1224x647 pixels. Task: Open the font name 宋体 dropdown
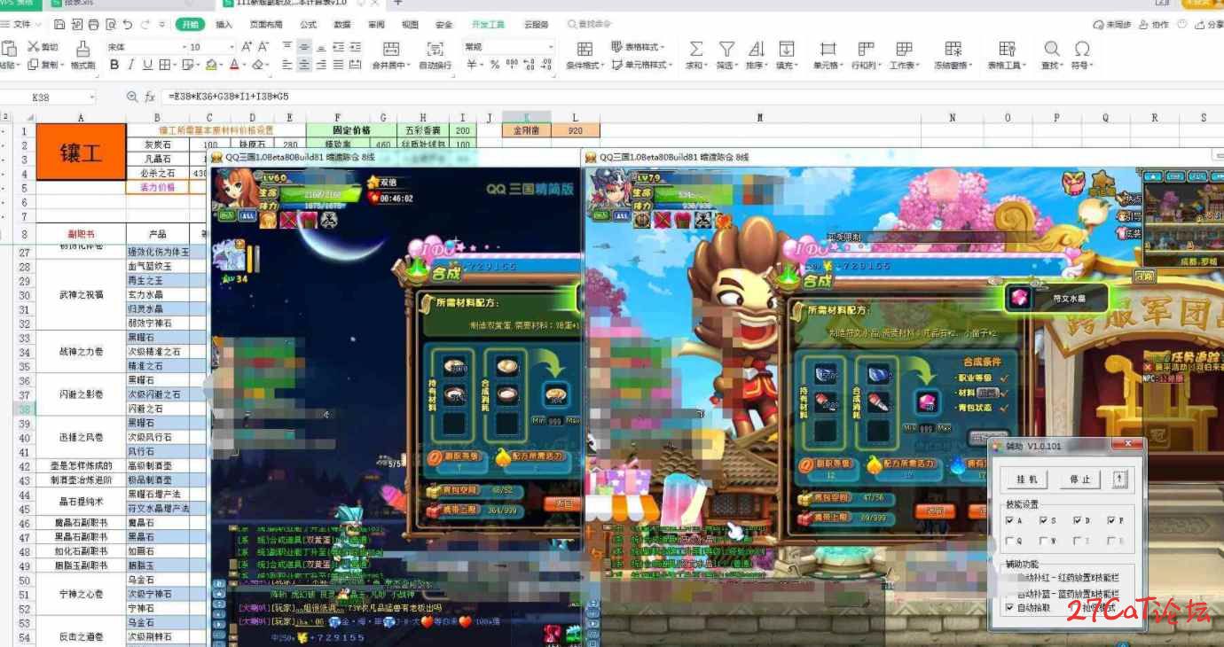pyautogui.click(x=183, y=46)
